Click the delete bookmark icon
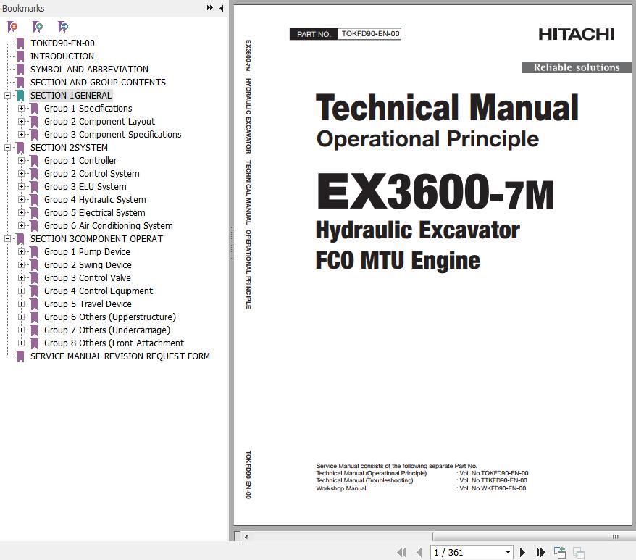The width and height of the screenshot is (636, 560). point(12,27)
